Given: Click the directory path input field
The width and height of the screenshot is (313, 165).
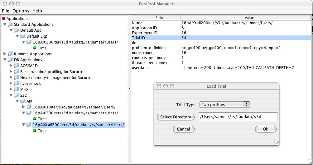Looking at the screenshot, I should tap(238, 117).
